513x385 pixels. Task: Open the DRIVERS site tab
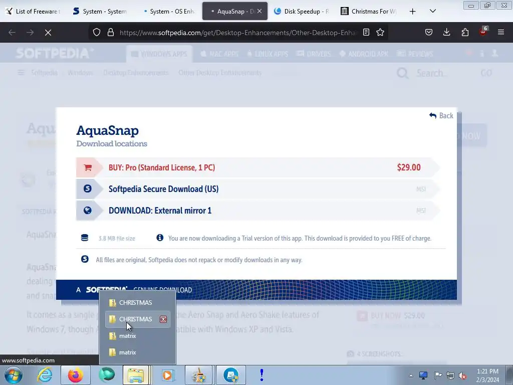pyautogui.click(x=314, y=54)
